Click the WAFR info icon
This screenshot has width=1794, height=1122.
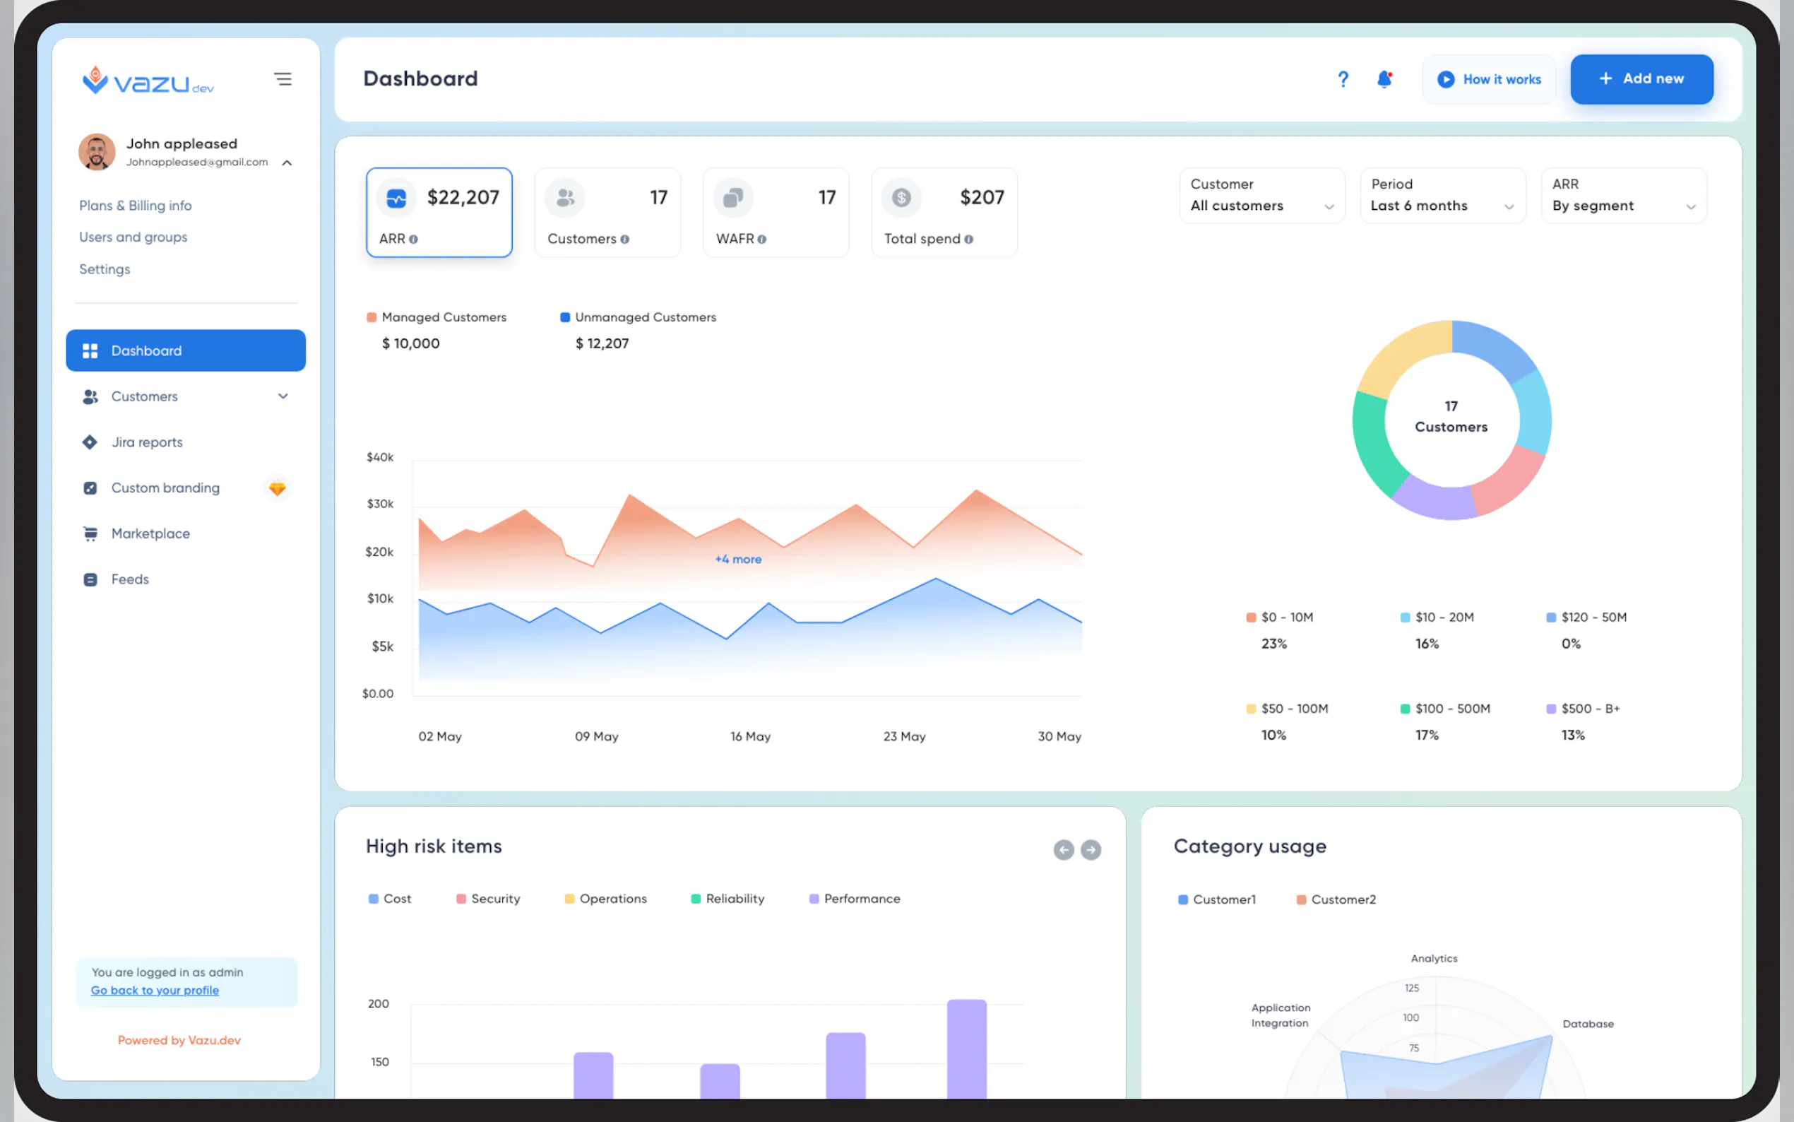pyautogui.click(x=761, y=239)
